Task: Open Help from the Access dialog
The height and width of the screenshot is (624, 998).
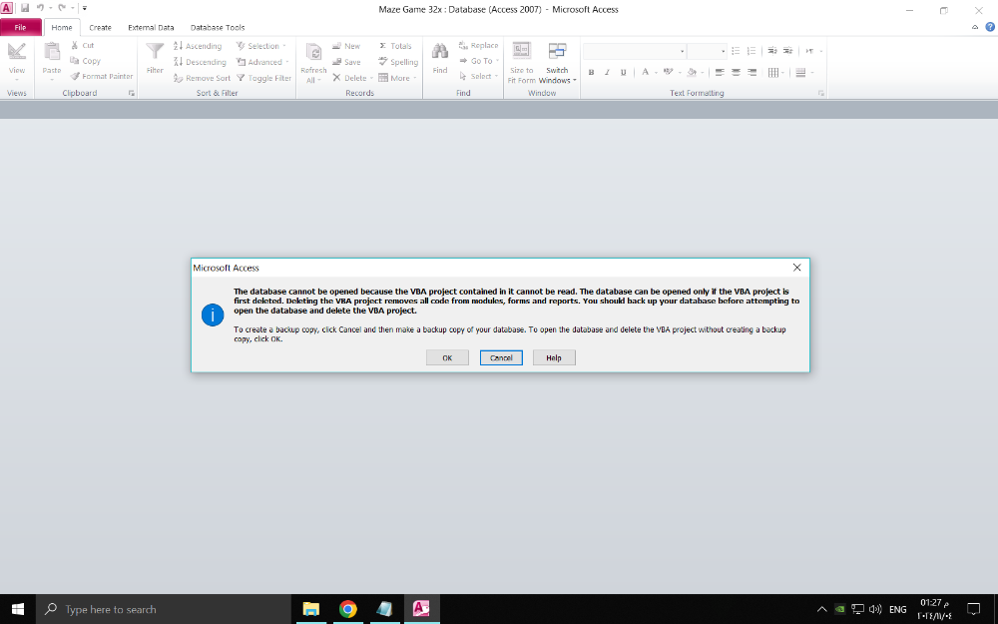Action: (x=554, y=357)
